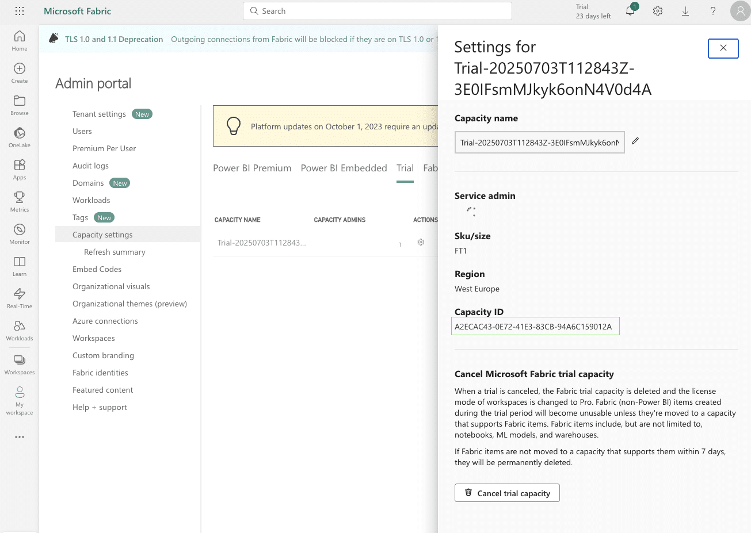Open Organizational themes (preview)
This screenshot has height=533, width=751.
129,304
